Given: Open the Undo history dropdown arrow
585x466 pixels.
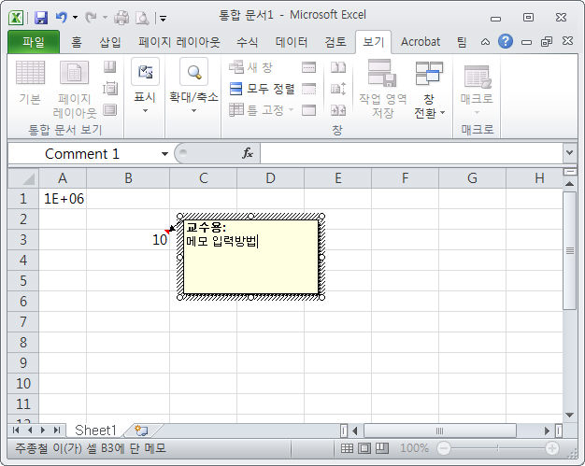Looking at the screenshot, I should click(x=75, y=17).
